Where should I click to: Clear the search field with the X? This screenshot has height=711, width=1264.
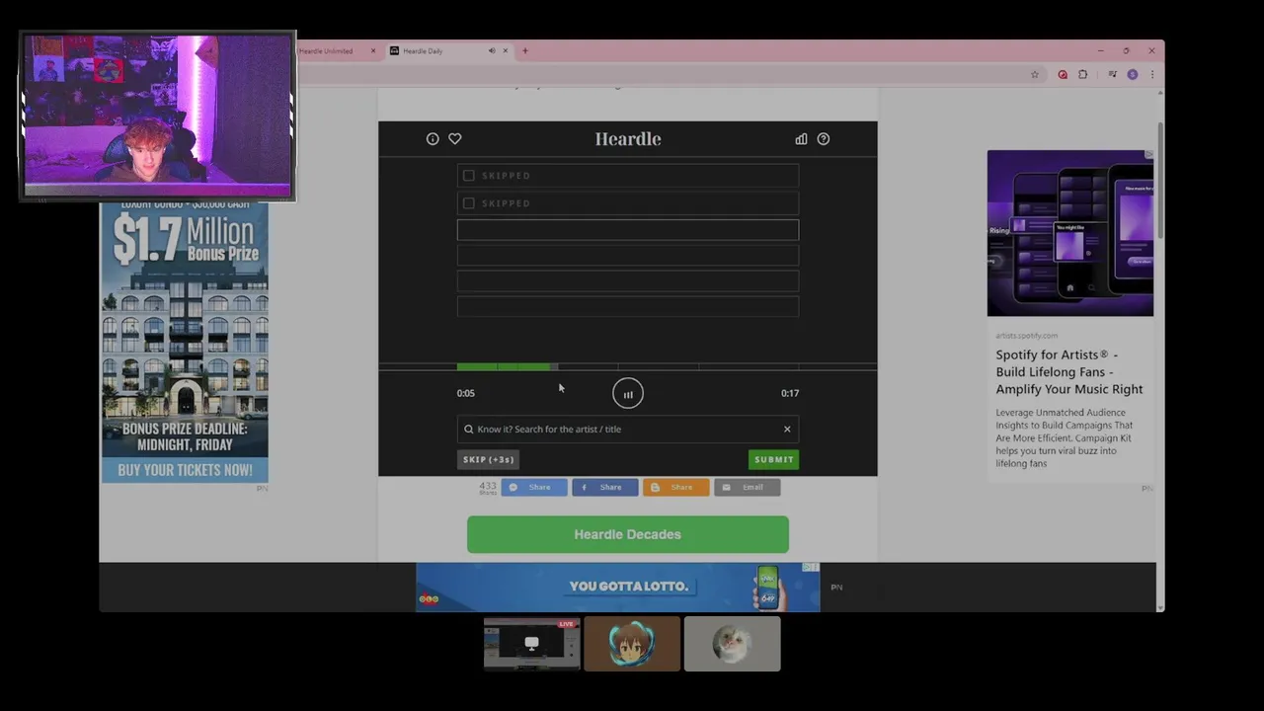(x=787, y=430)
